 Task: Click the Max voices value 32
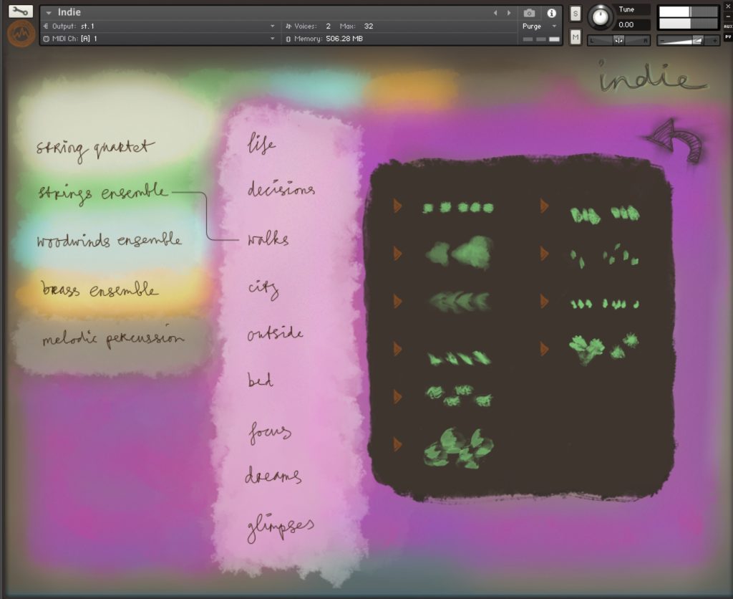point(369,27)
